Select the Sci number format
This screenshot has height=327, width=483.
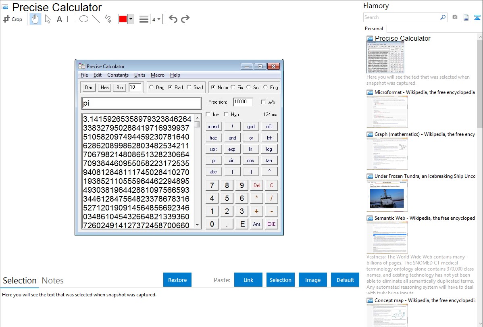click(253, 87)
